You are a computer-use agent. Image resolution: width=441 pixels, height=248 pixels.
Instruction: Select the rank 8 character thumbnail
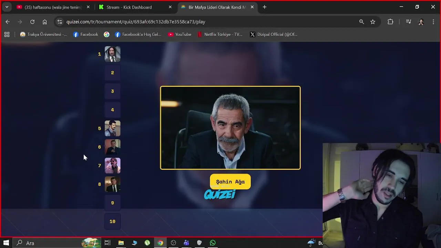[113, 184]
